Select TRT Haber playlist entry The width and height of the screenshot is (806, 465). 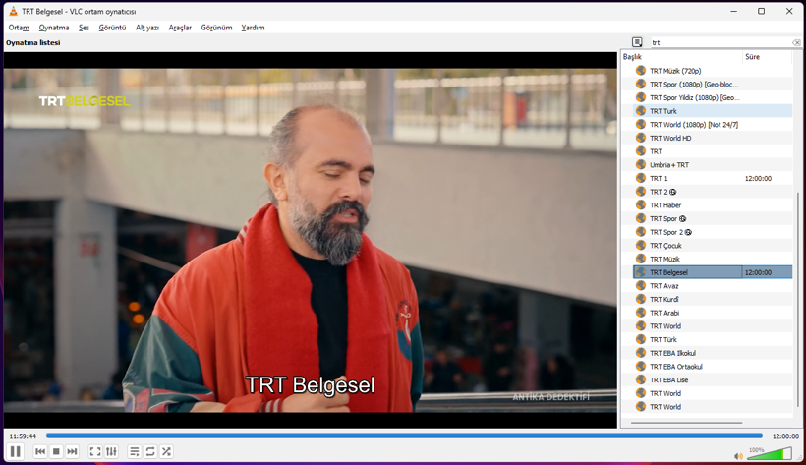713,204
